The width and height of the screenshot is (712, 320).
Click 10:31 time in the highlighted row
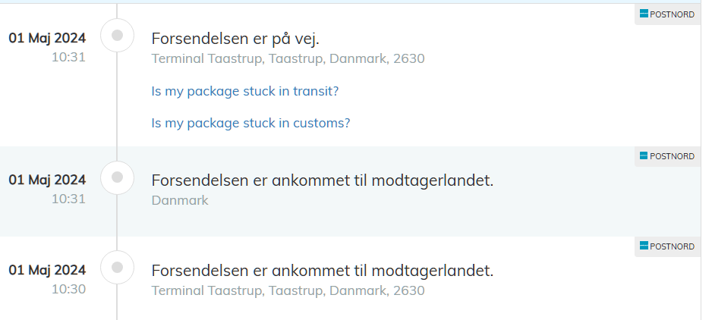pyautogui.click(x=68, y=199)
